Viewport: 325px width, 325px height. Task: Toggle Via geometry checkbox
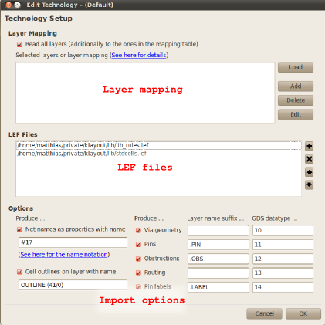coord(138,230)
